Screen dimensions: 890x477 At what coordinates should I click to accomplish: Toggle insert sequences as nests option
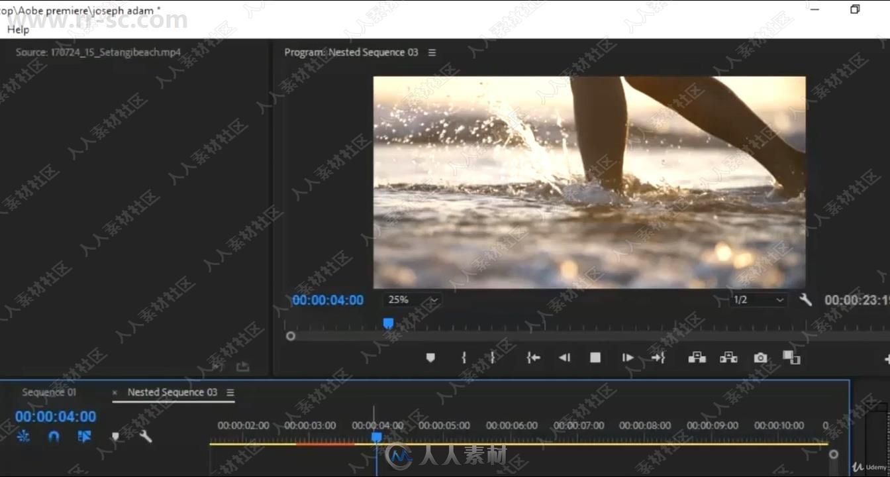point(23,437)
